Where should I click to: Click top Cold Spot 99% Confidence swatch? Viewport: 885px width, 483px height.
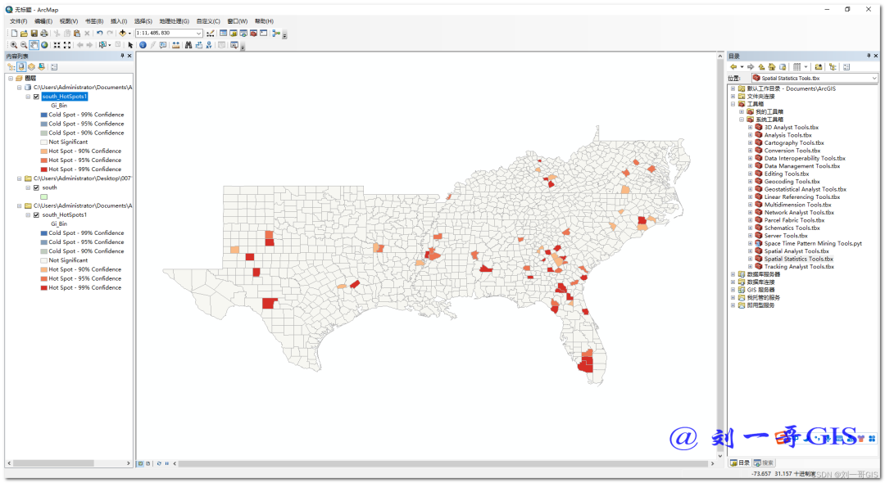click(43, 115)
